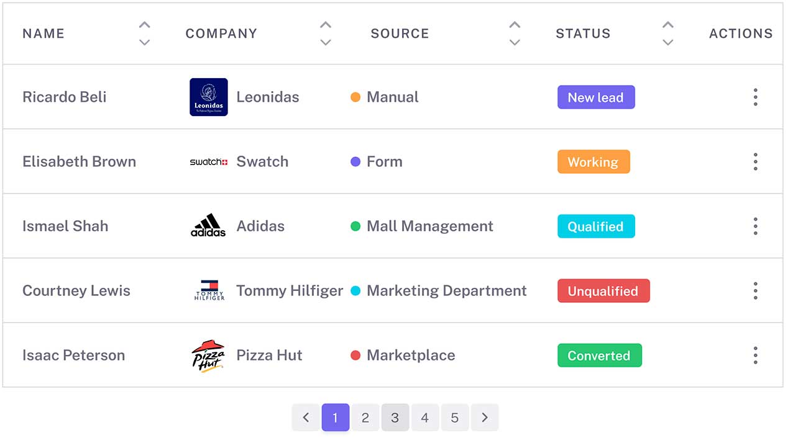Viewport: 788px width, 443px height.
Task: Click the Adidas logo icon
Action: click(x=208, y=226)
